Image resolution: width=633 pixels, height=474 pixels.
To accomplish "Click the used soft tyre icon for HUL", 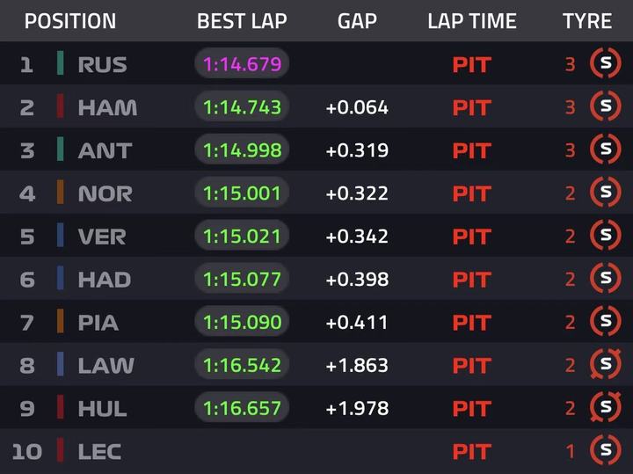I will point(606,407).
